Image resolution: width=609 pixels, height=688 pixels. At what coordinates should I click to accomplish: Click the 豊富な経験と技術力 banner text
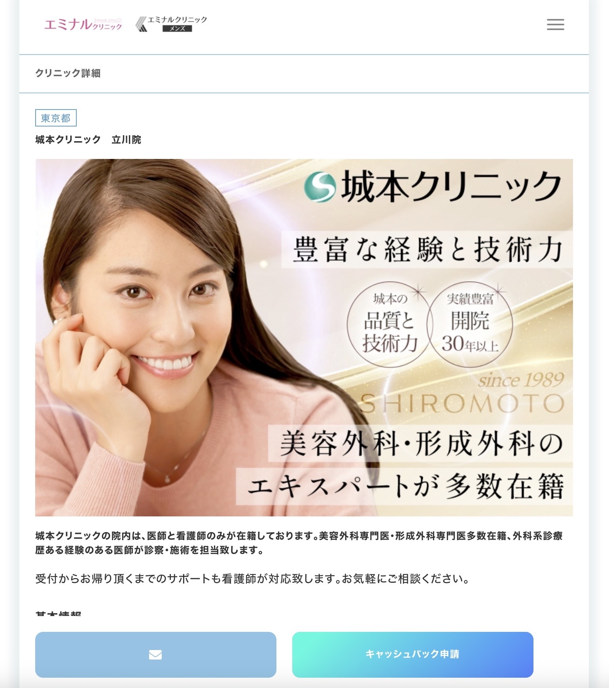point(427,250)
